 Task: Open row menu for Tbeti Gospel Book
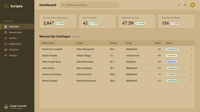[x=191, y=62]
